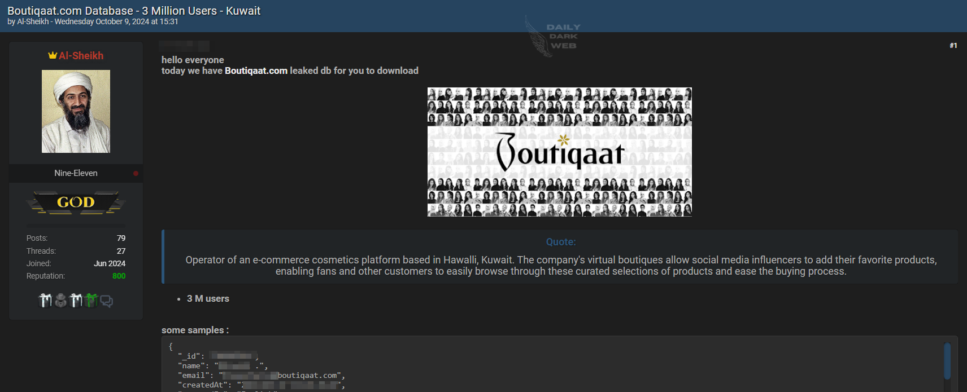Click the threads count '27'
967x392 pixels.
click(121, 251)
